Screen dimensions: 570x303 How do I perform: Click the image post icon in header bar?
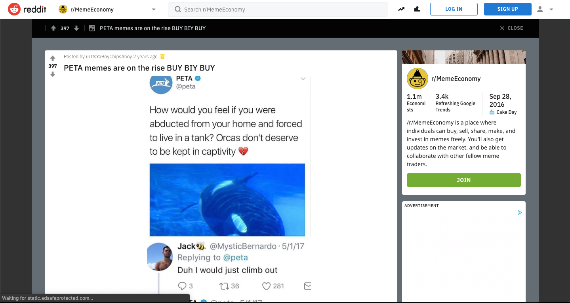[92, 28]
